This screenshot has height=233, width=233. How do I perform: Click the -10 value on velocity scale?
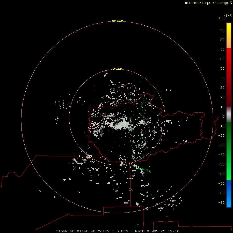221,126
